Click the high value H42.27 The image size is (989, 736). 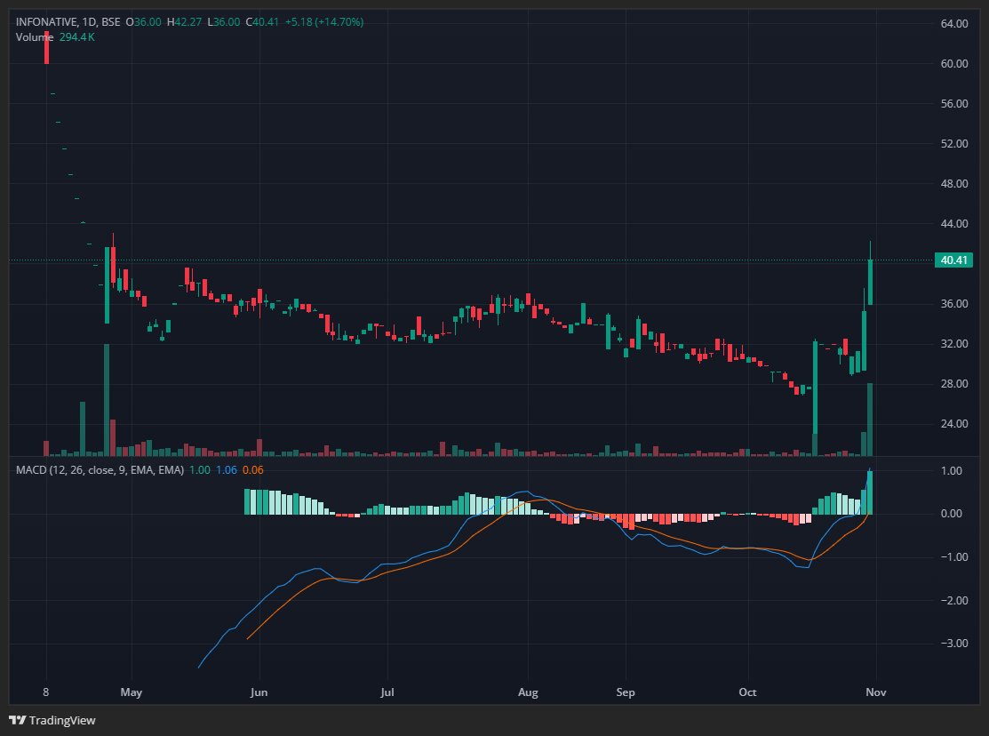[x=184, y=22]
